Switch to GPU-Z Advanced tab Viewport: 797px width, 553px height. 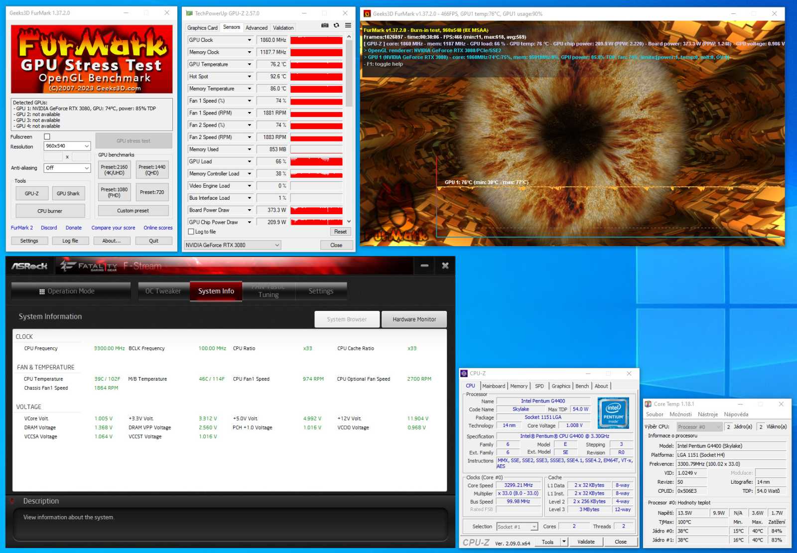pyautogui.click(x=257, y=28)
